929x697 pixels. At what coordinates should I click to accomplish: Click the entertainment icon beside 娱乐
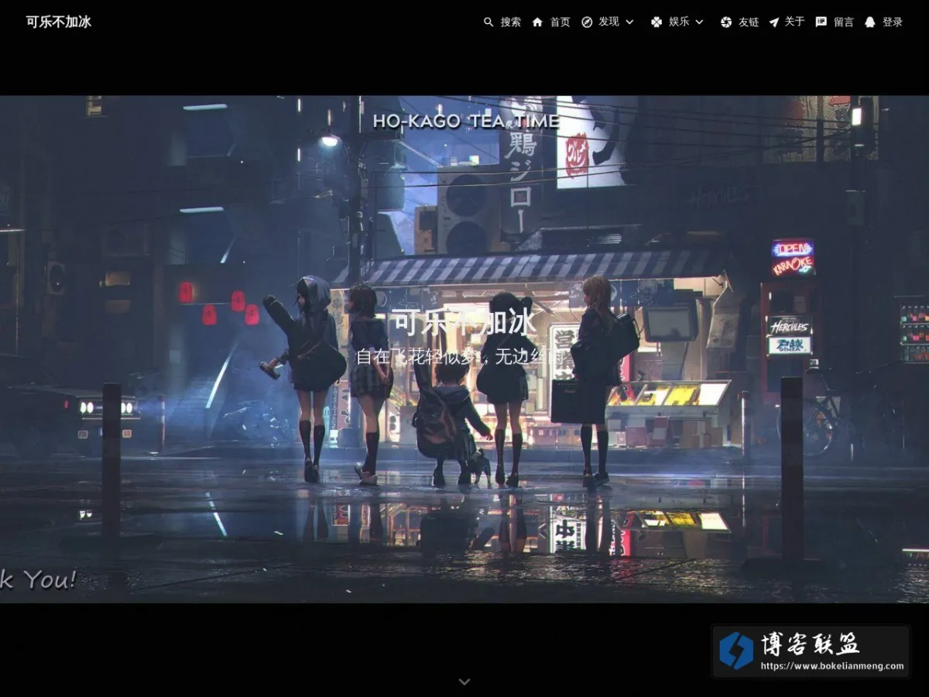pyautogui.click(x=656, y=22)
